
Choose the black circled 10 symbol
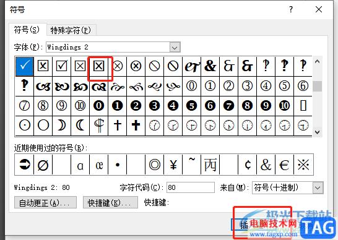click(x=284, y=106)
